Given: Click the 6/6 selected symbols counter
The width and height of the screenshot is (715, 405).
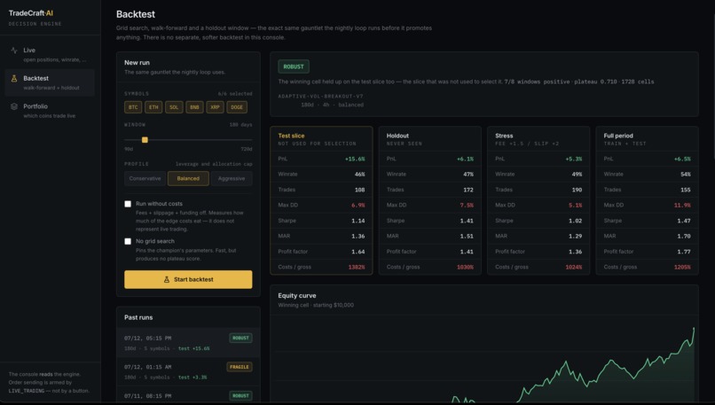Looking at the screenshot, I should [x=235, y=94].
